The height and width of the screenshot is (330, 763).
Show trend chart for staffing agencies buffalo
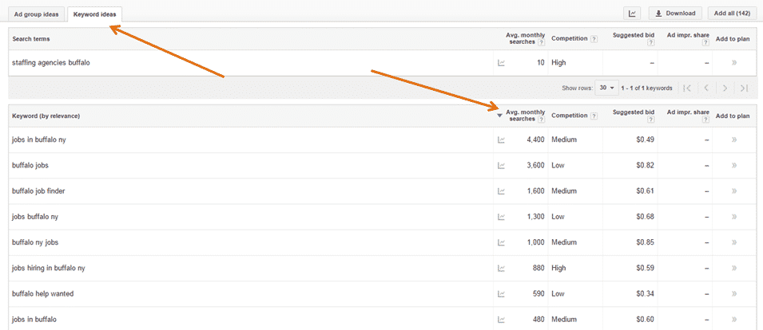(x=501, y=63)
